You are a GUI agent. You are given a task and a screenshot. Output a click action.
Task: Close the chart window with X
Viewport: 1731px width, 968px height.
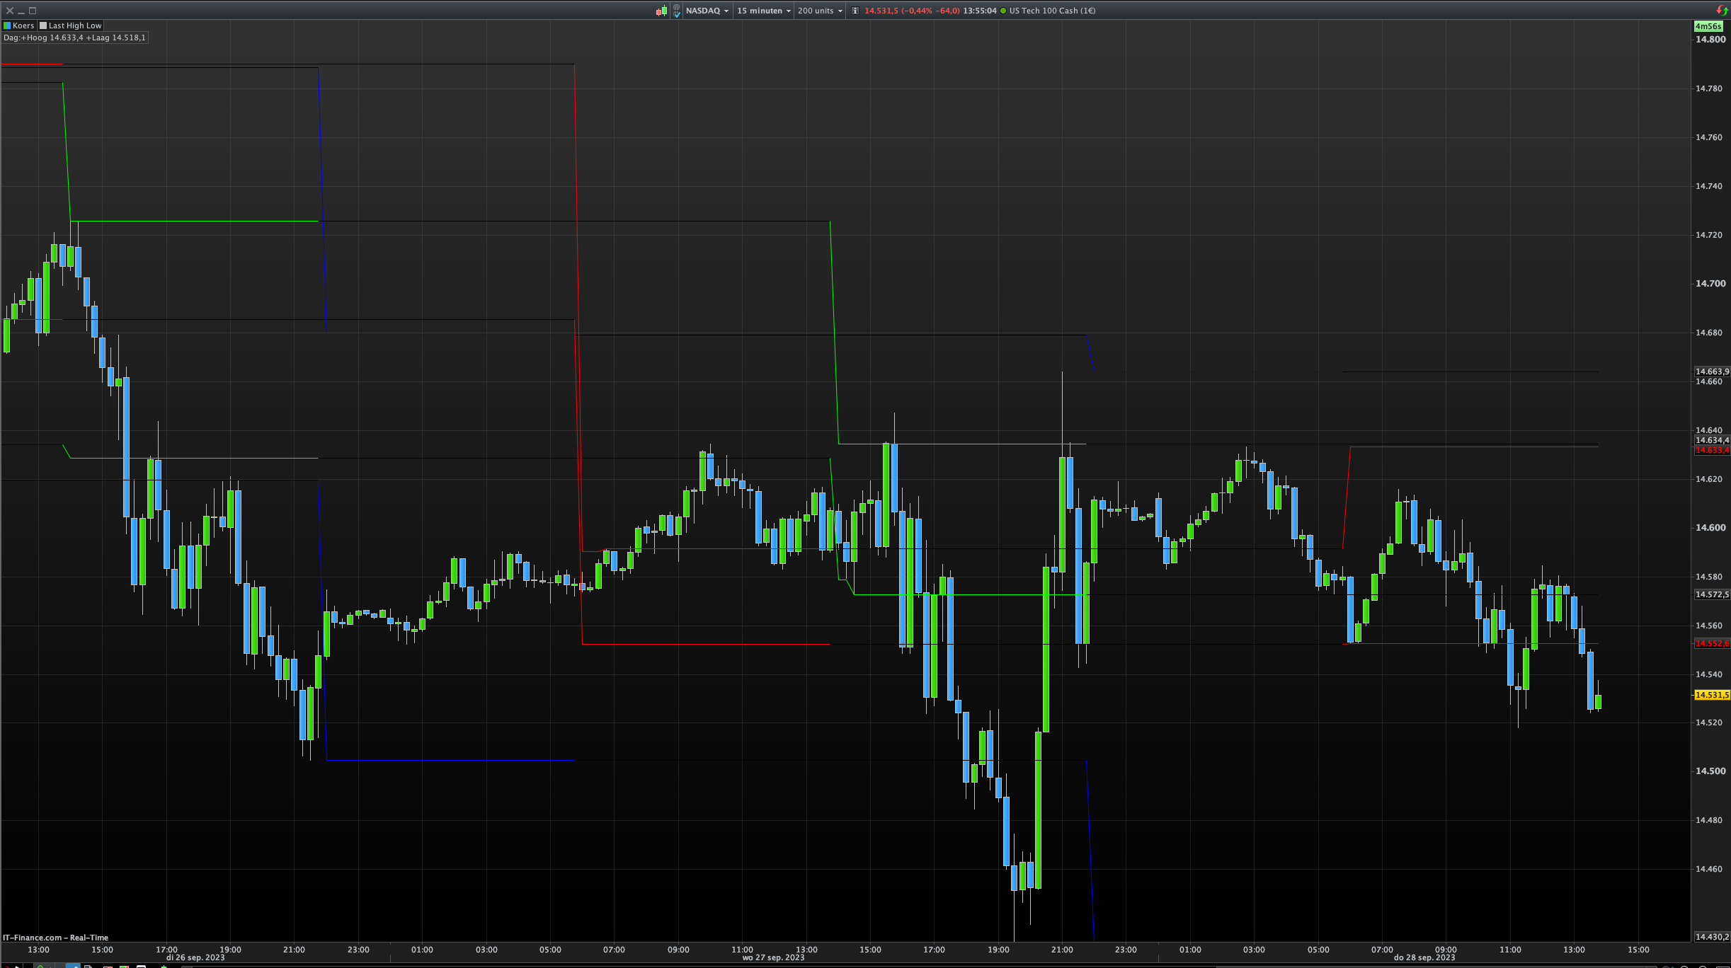(x=10, y=11)
